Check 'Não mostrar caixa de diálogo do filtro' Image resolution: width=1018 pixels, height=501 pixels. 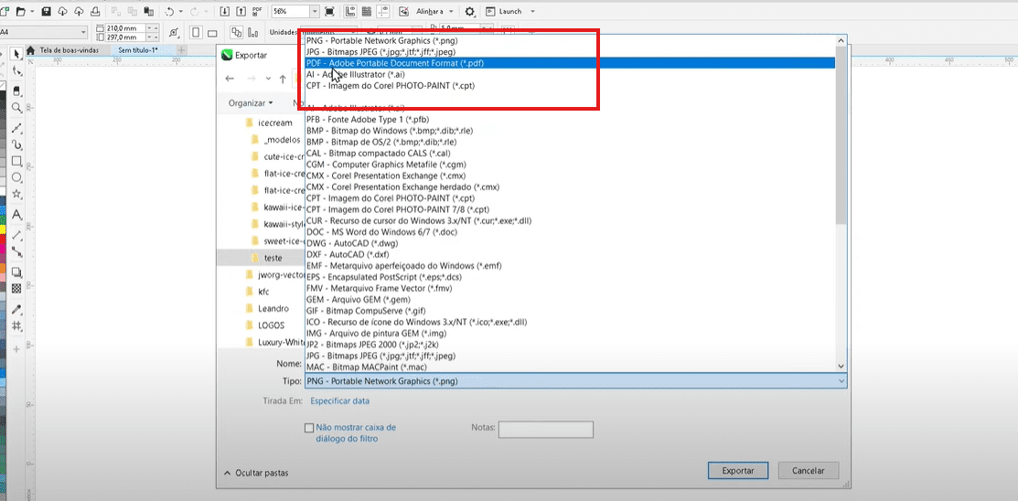coord(309,427)
